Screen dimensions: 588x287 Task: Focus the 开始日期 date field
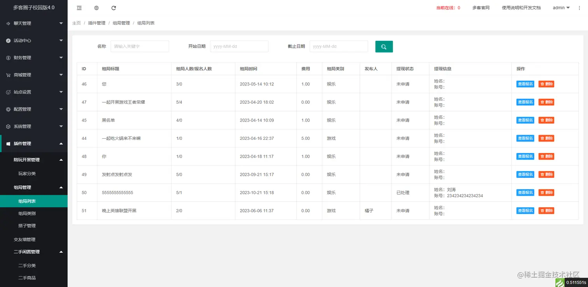[239, 46]
